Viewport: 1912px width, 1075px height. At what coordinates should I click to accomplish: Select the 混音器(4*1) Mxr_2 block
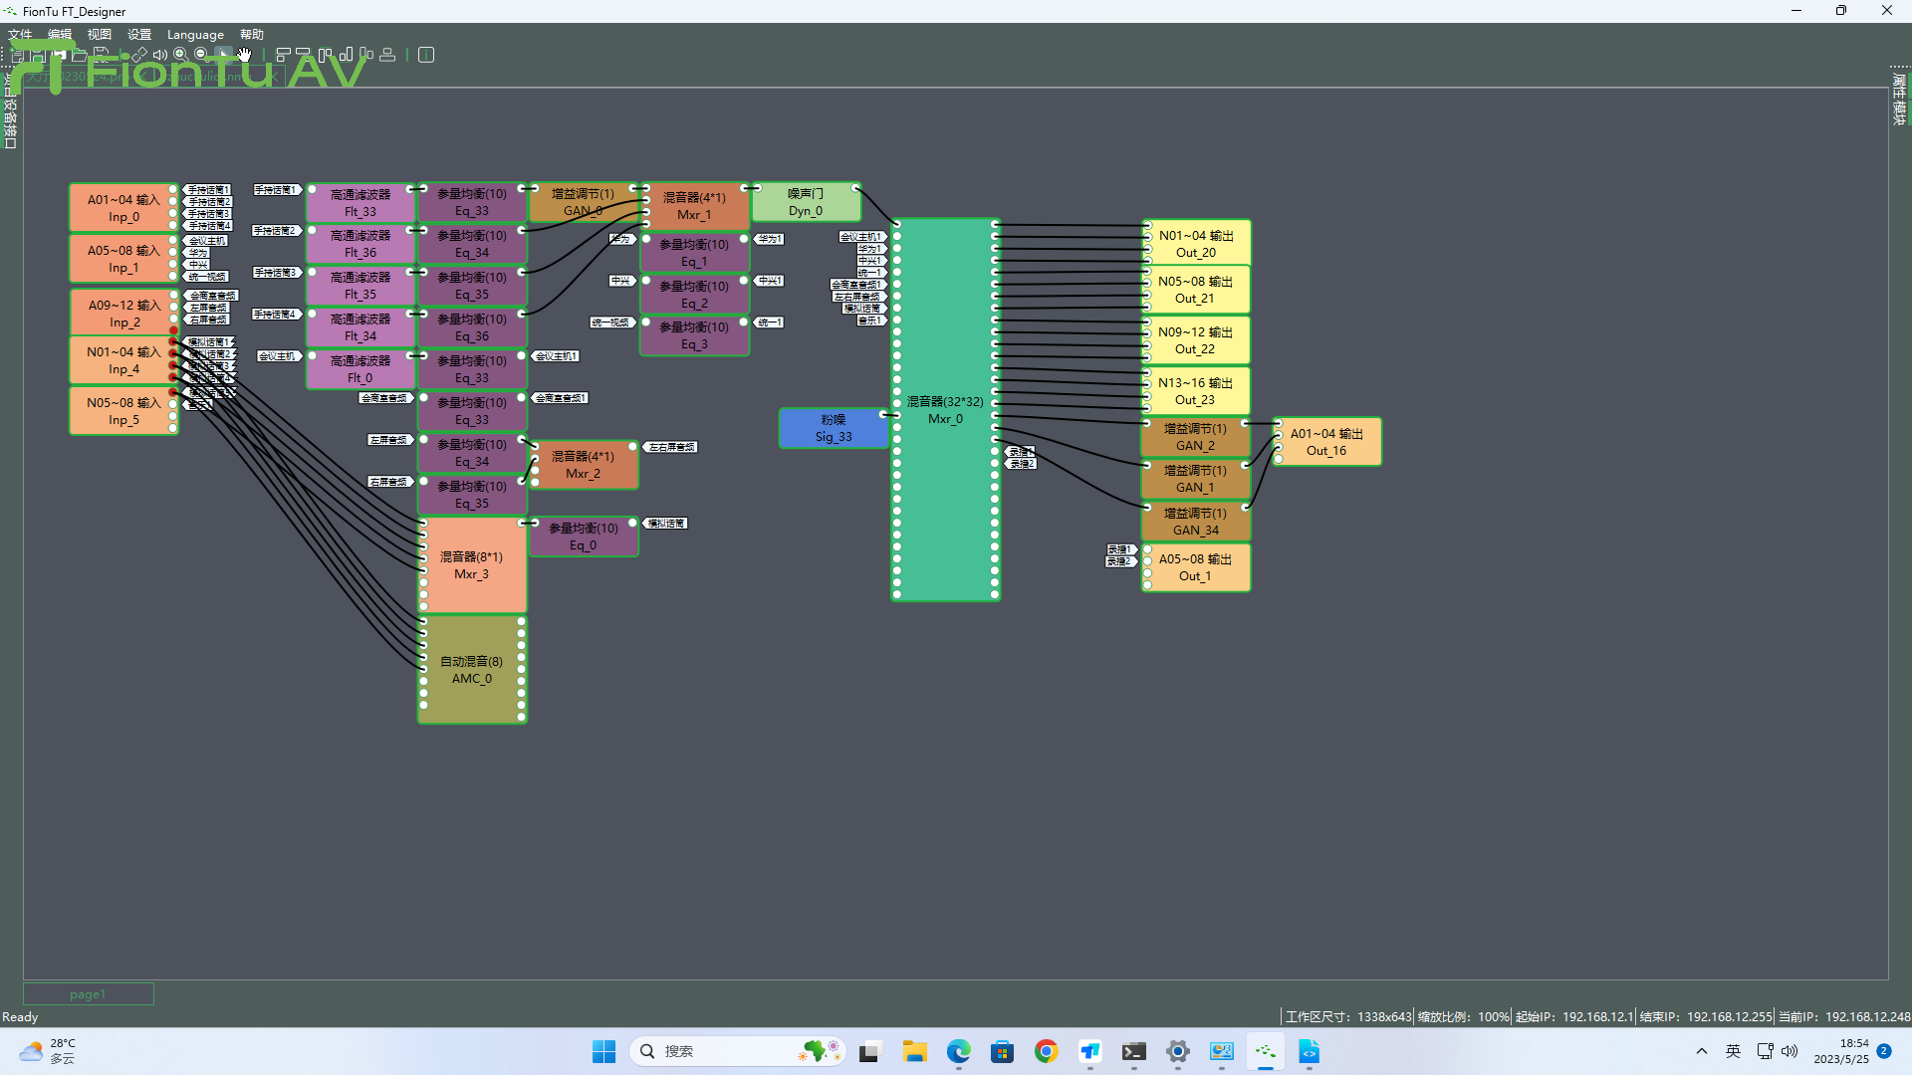pos(584,465)
